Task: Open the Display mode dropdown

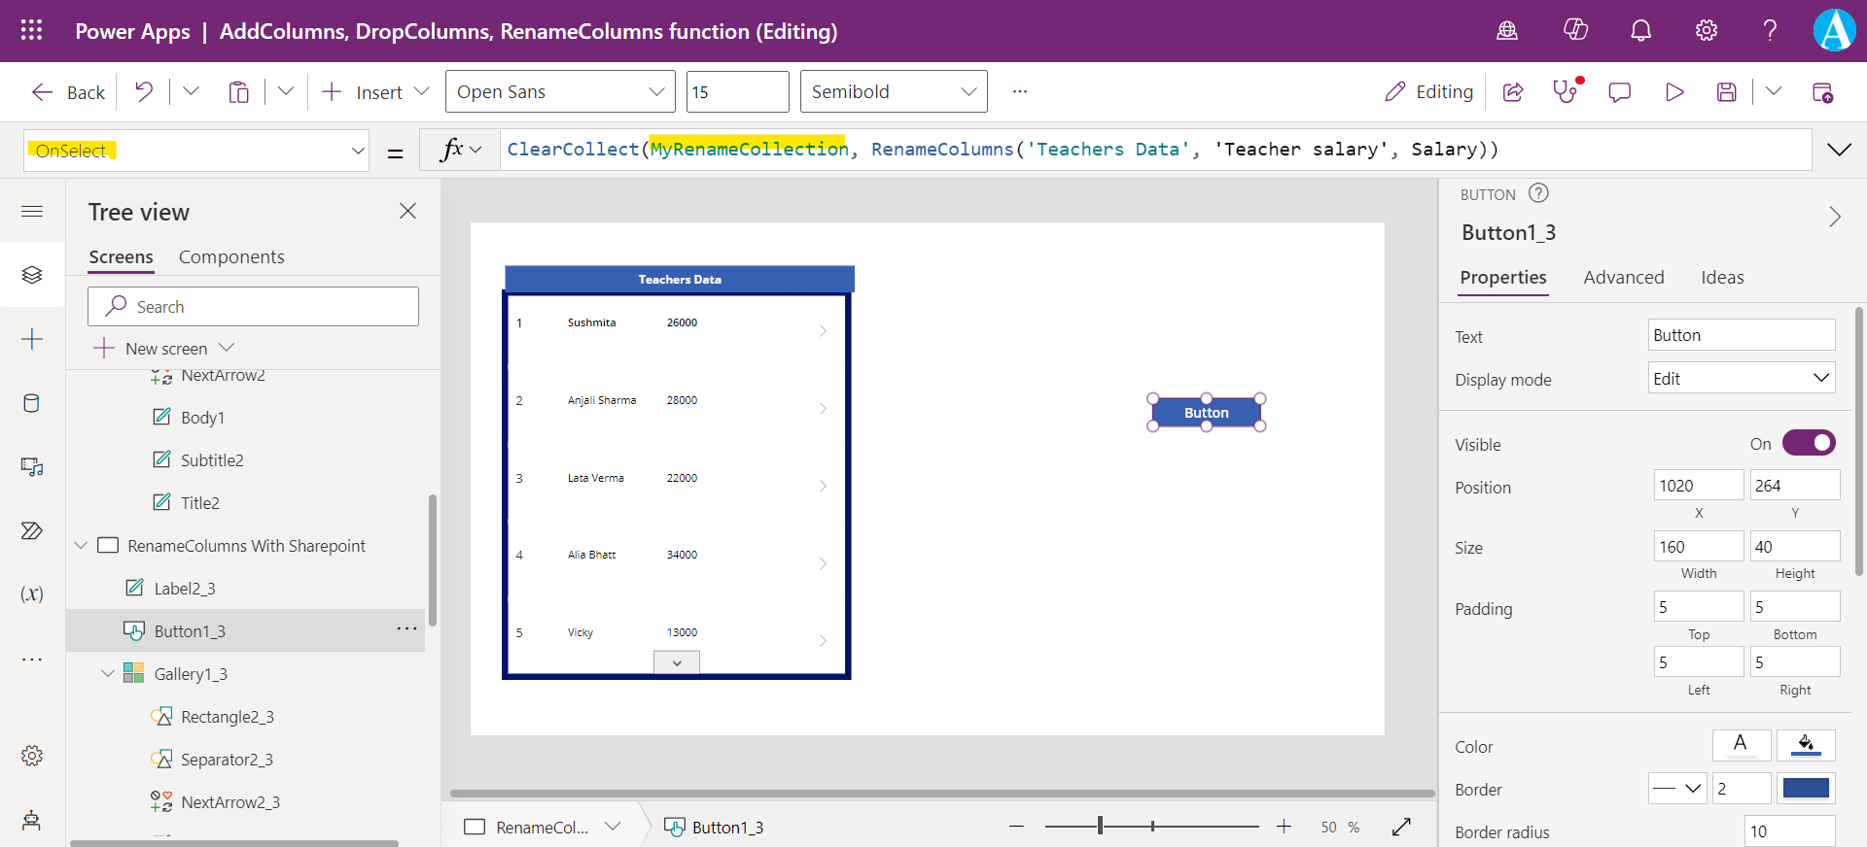Action: click(x=1741, y=379)
